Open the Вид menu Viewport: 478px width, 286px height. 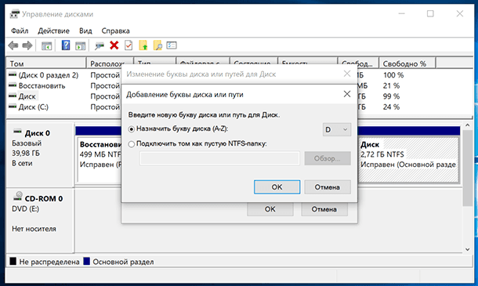(85, 31)
